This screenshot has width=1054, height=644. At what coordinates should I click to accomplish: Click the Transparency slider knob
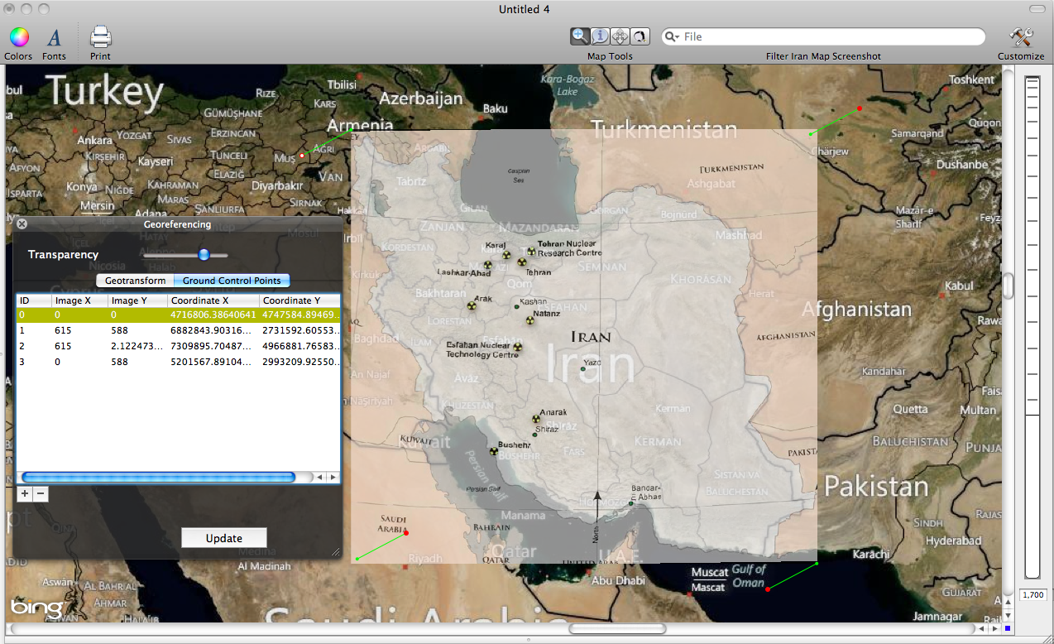coord(204,255)
